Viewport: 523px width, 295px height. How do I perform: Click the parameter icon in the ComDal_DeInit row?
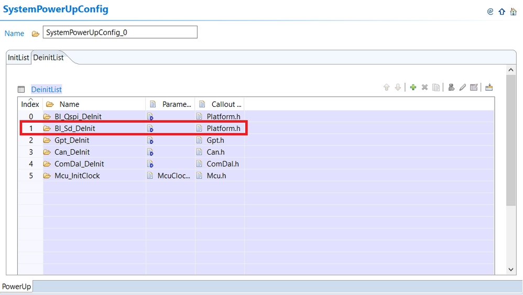(150, 164)
